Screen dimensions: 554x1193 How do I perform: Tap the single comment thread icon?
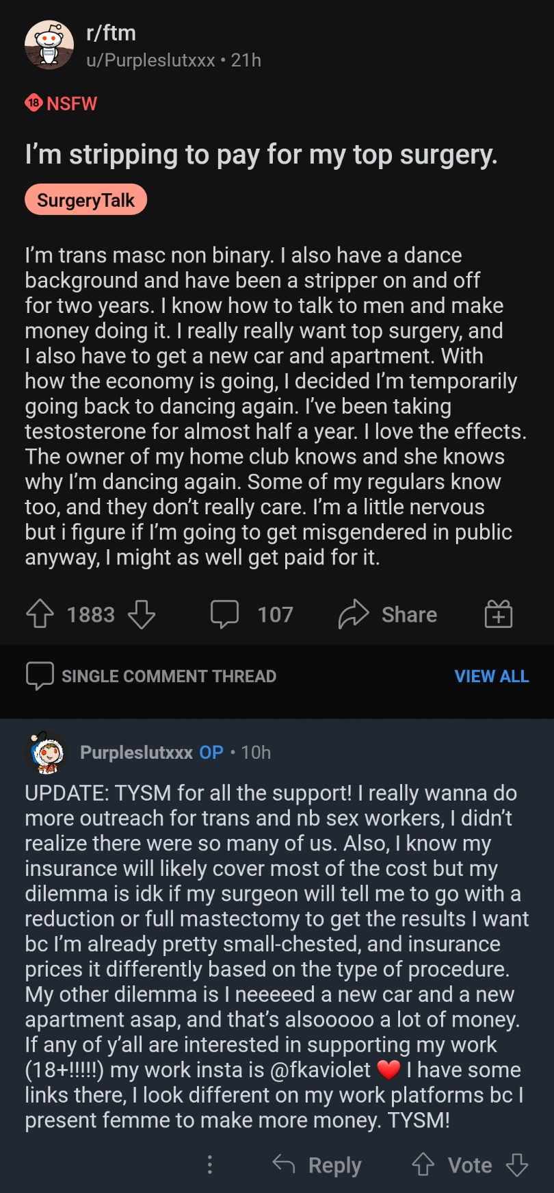click(x=39, y=675)
